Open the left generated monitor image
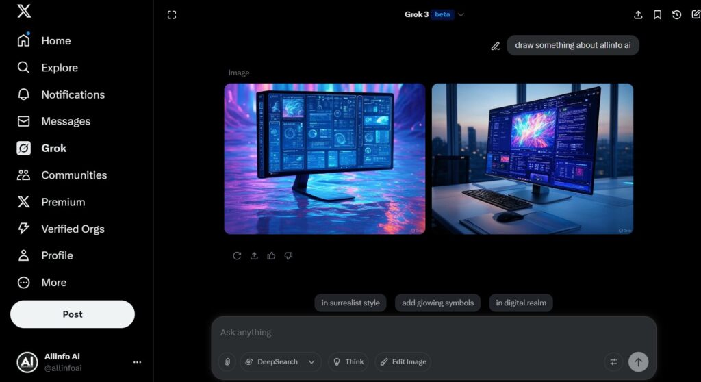The width and height of the screenshot is (701, 382). (324, 159)
